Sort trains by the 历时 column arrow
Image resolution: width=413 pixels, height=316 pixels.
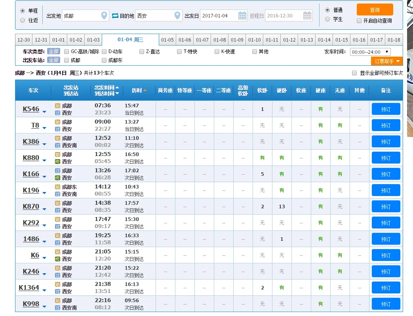click(x=145, y=90)
